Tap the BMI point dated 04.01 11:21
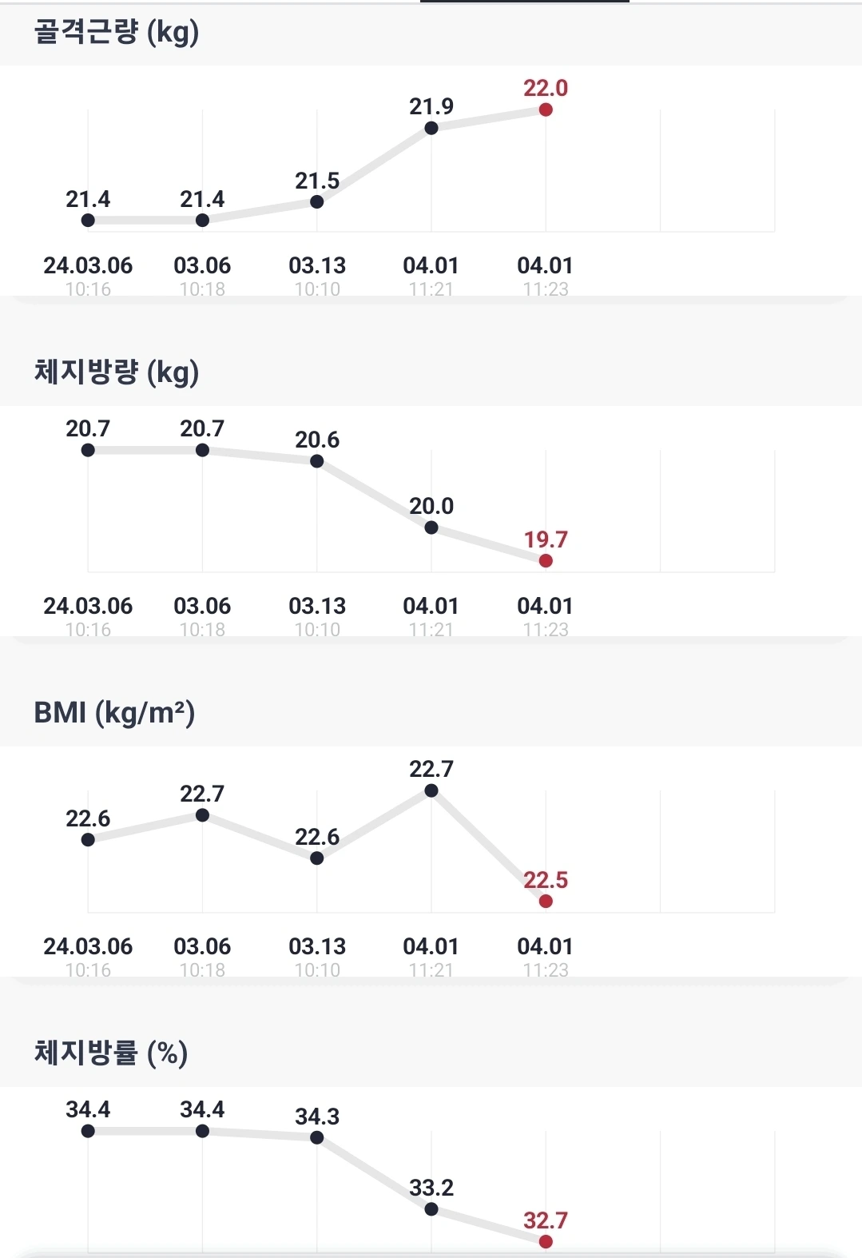The width and height of the screenshot is (862, 1258). point(431,790)
